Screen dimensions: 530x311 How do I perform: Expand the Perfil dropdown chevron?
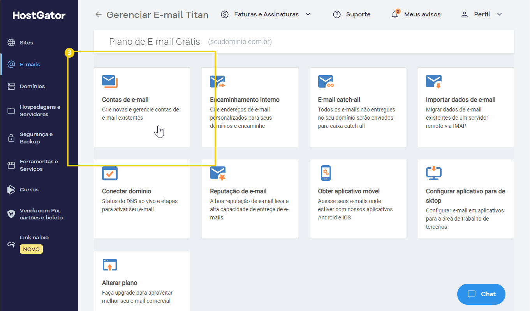[x=500, y=14]
